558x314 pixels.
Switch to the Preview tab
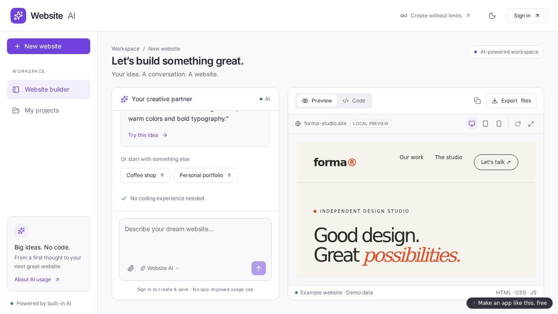[317, 101]
